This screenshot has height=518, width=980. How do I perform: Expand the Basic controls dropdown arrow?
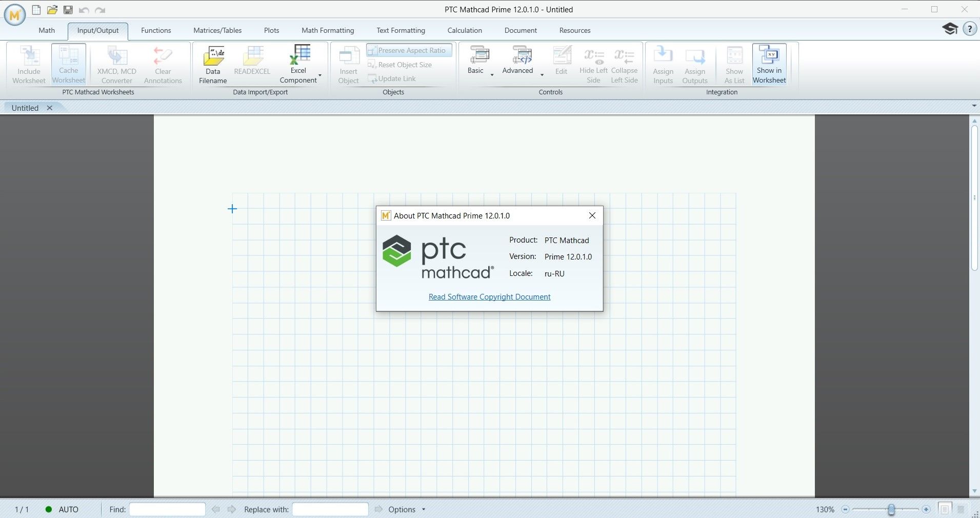tap(492, 75)
